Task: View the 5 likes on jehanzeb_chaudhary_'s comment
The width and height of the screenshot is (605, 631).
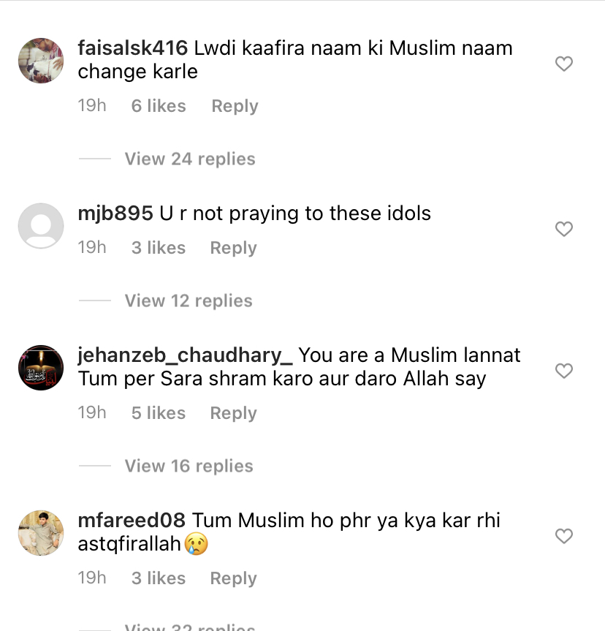Action: (158, 414)
